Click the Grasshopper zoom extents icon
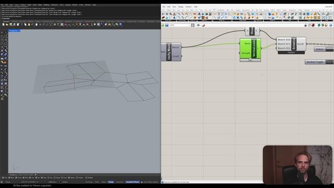334x188 pixels. [x=193, y=25]
